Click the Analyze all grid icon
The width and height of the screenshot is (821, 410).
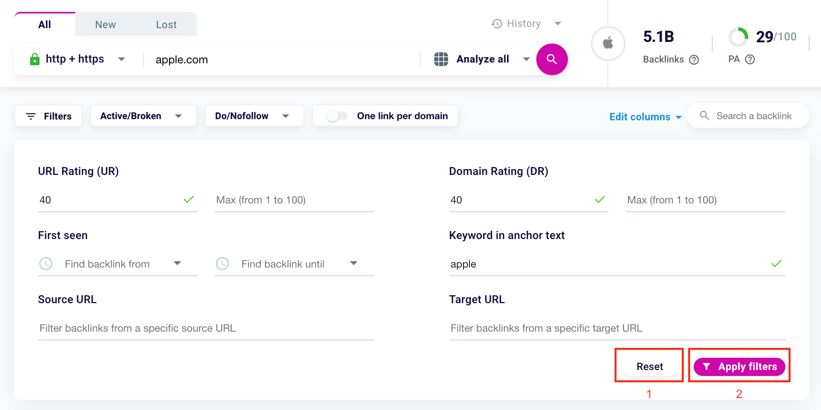[441, 59]
